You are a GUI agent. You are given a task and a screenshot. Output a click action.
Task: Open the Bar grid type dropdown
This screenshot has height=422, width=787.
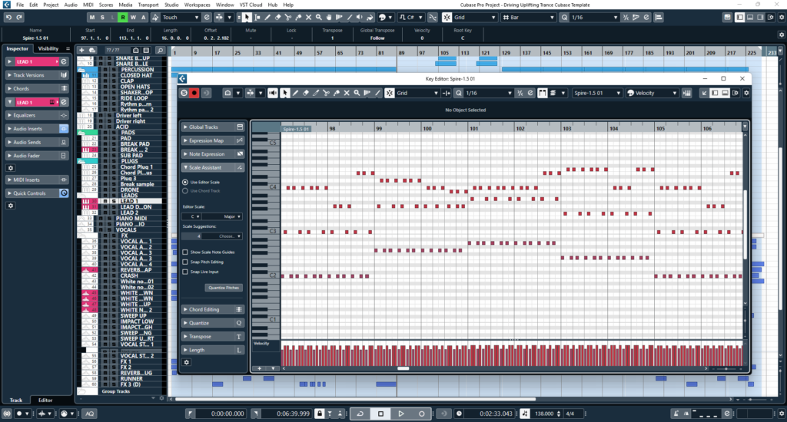click(x=529, y=17)
